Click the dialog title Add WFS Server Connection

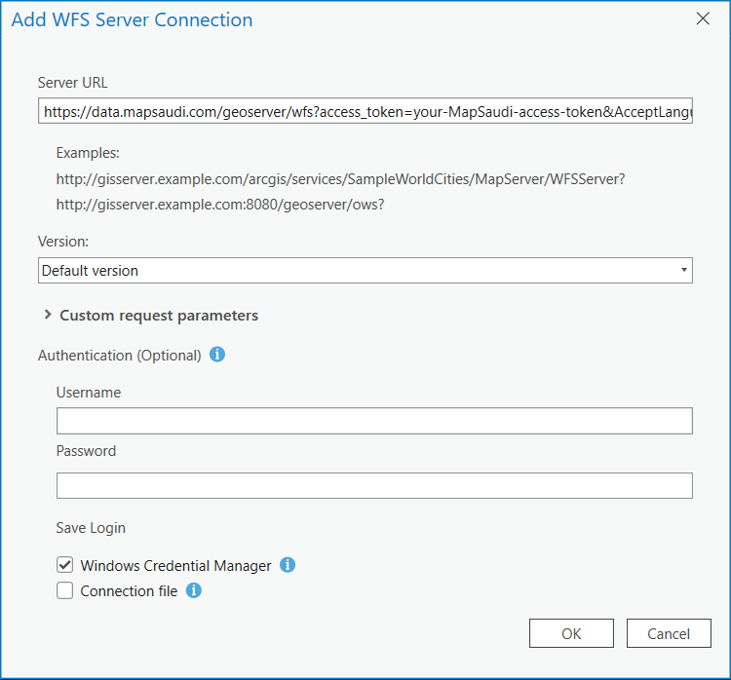[132, 20]
